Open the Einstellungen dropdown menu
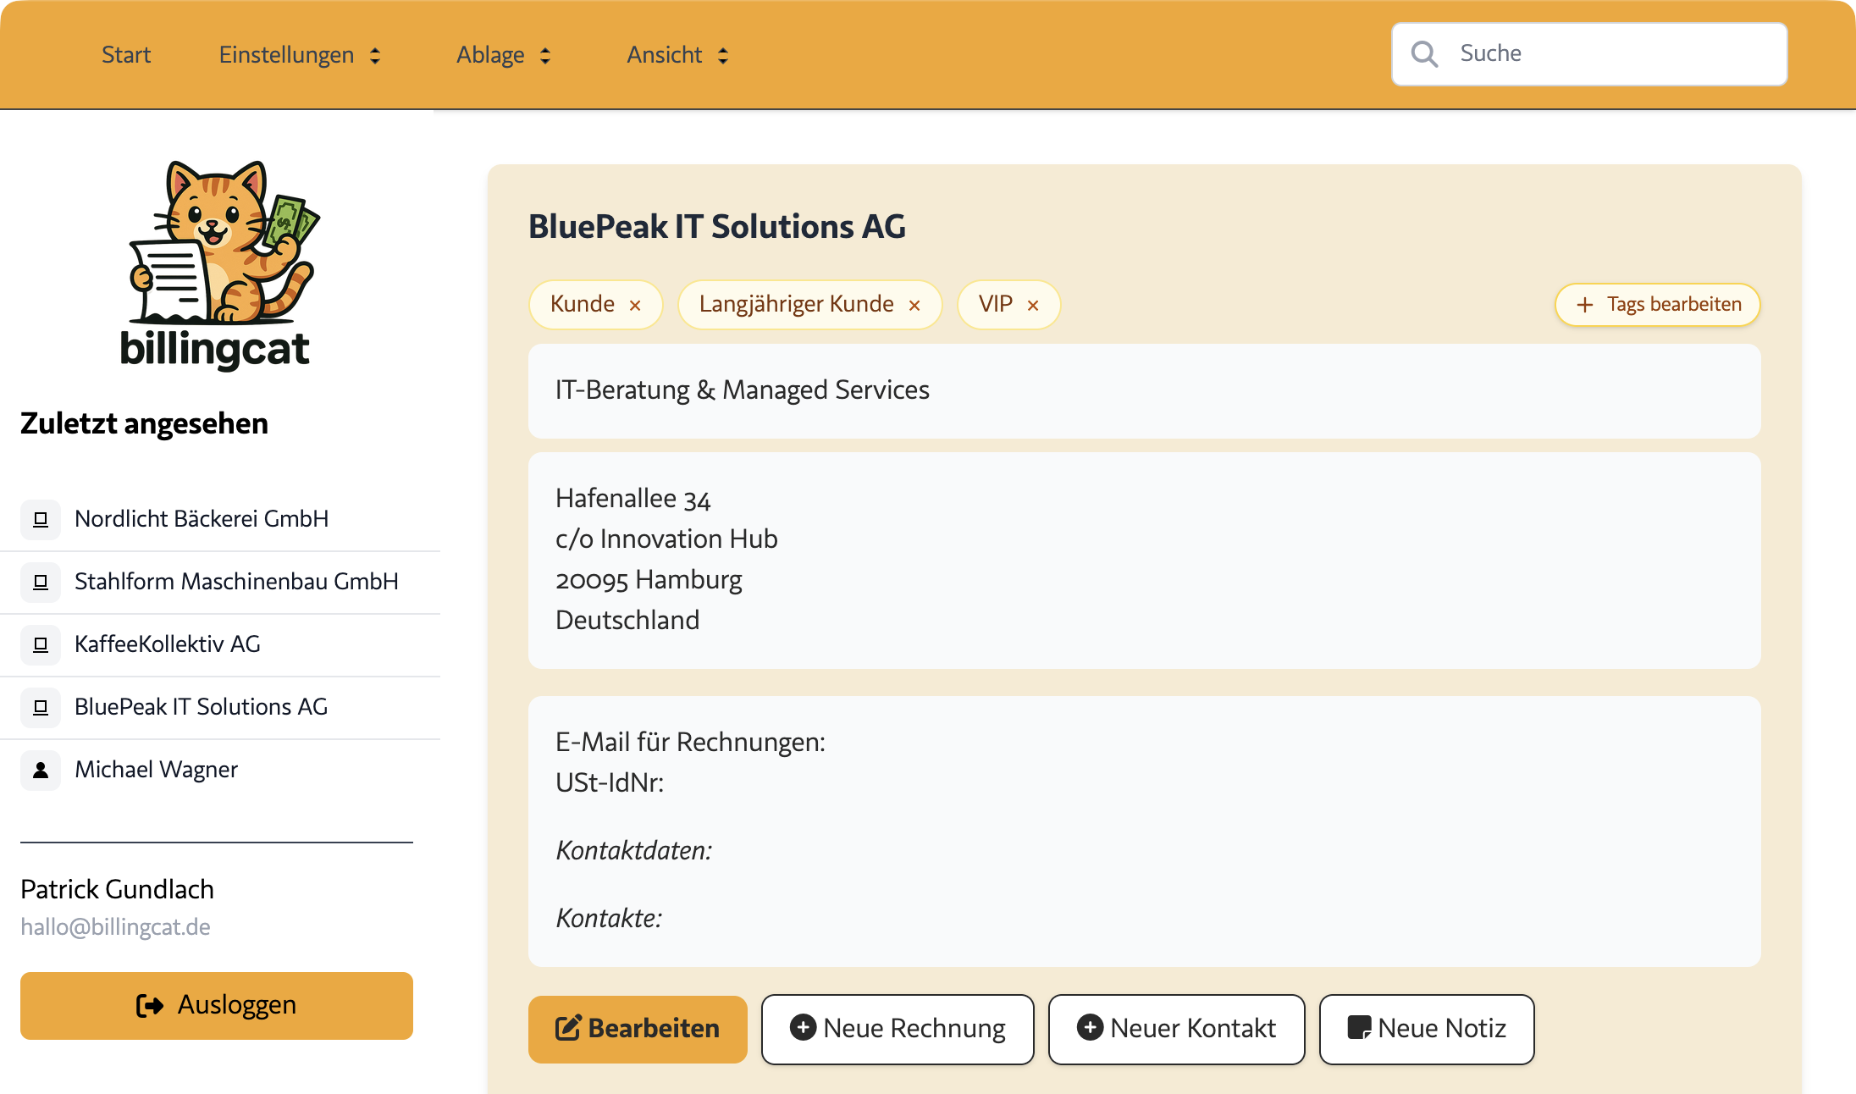 300,55
